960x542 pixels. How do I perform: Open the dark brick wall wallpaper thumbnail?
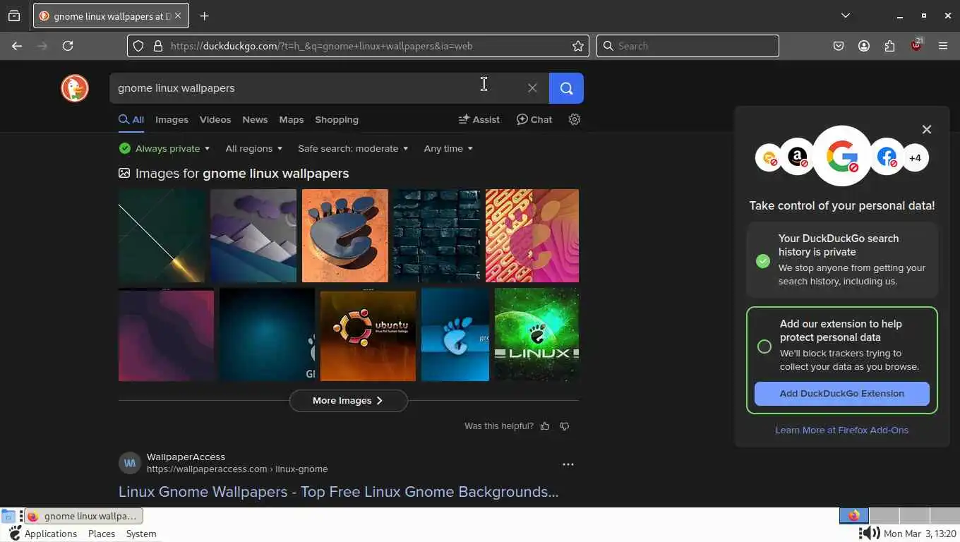(437, 236)
